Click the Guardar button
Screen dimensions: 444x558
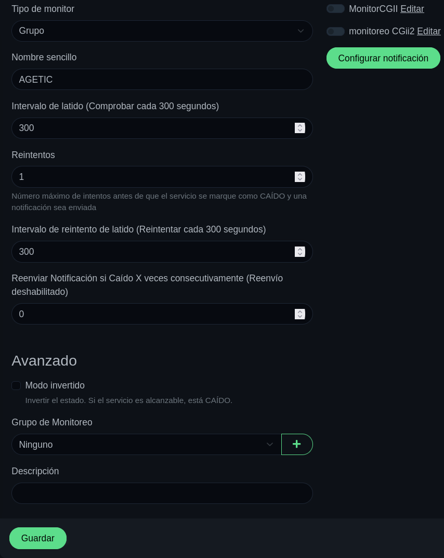(38, 538)
